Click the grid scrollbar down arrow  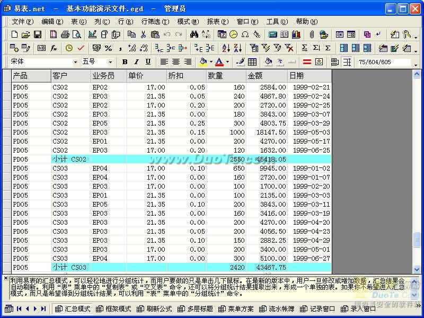(417, 269)
